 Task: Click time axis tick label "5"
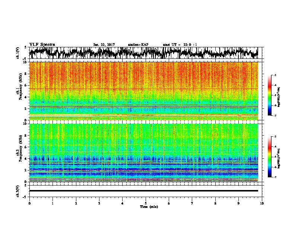[x=146, y=203]
